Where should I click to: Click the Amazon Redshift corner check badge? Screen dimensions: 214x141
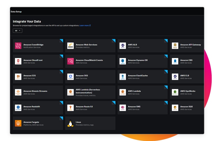click(x=62, y=102)
